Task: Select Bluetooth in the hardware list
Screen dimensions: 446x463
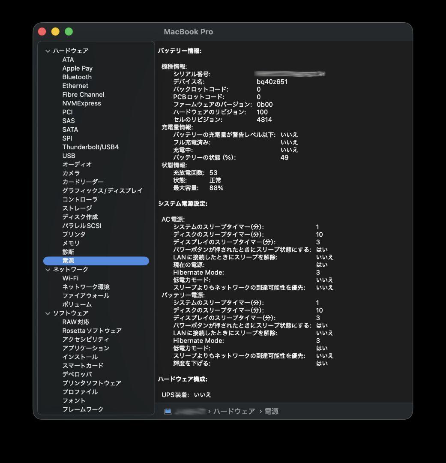Action: (x=77, y=77)
